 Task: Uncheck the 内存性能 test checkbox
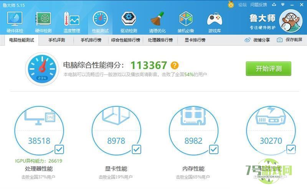pos(214,150)
